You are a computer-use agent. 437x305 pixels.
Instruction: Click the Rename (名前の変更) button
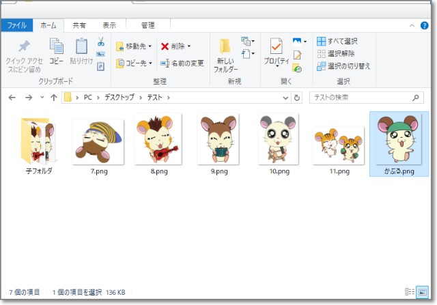(182, 63)
